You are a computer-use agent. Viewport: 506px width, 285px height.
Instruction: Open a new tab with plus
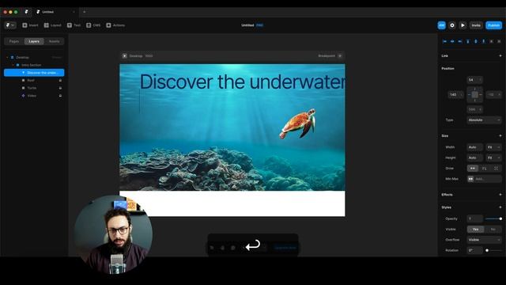[x=85, y=12]
